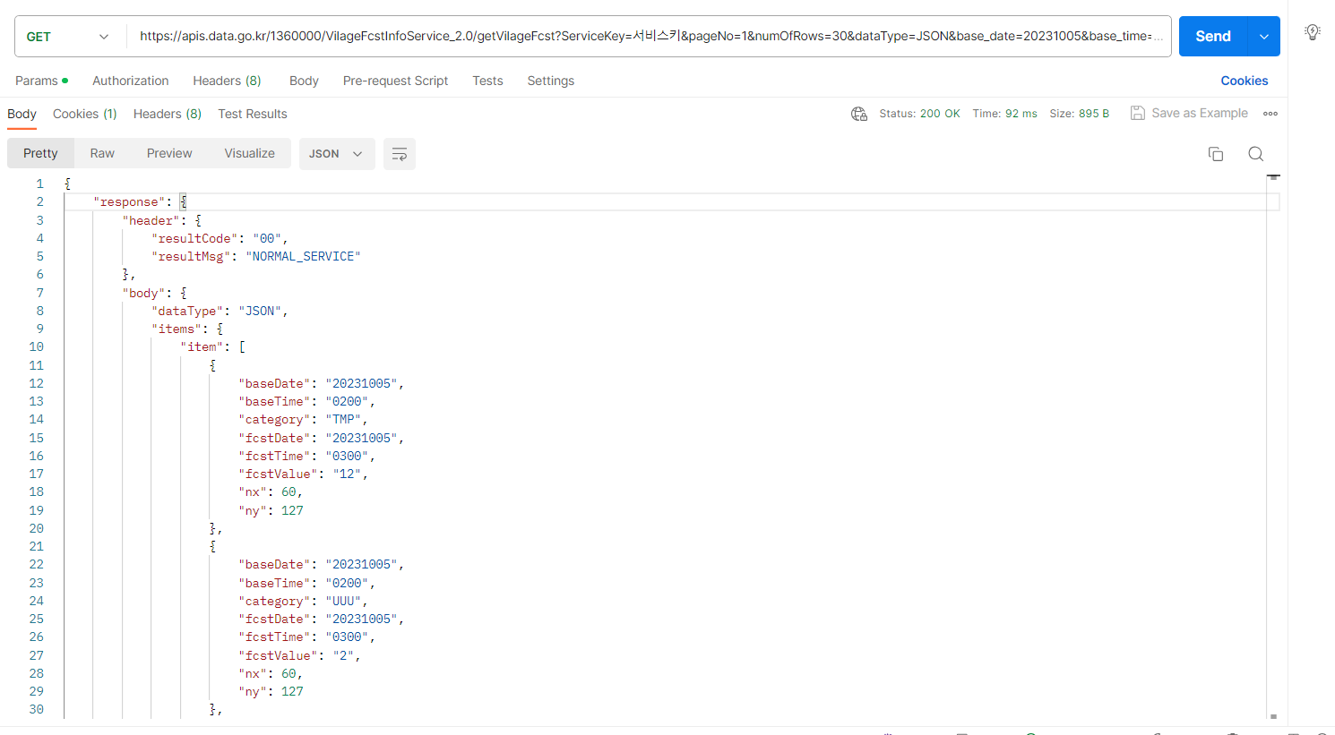This screenshot has width=1335, height=735.
Task: Open the three-dots more options menu
Action: [1270, 114]
